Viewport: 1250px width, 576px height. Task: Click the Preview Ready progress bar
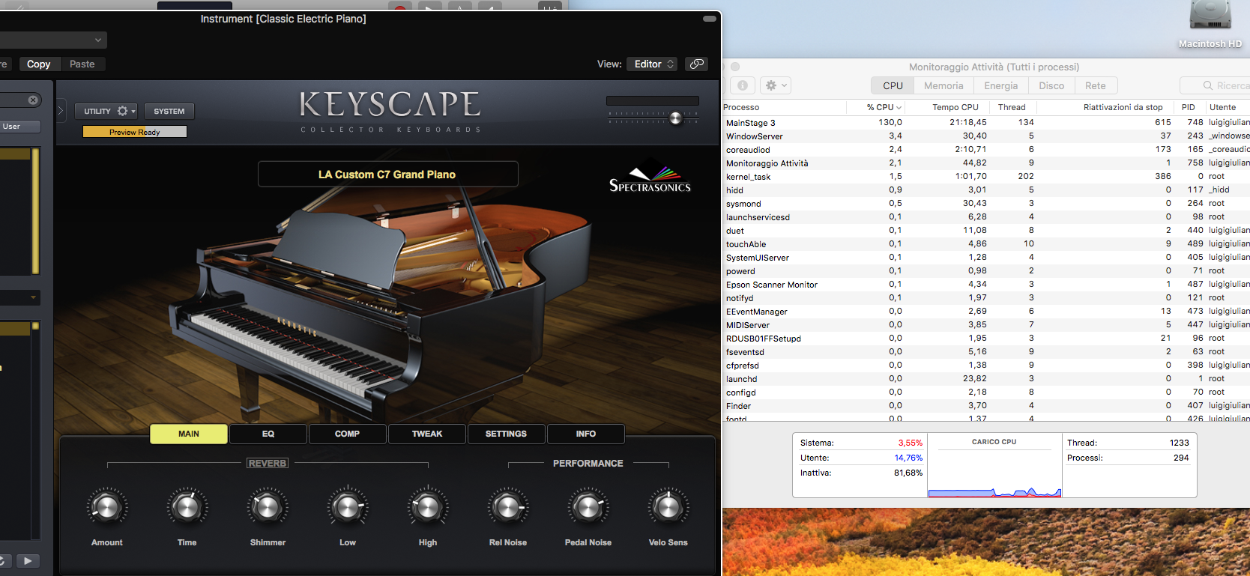pyautogui.click(x=135, y=132)
